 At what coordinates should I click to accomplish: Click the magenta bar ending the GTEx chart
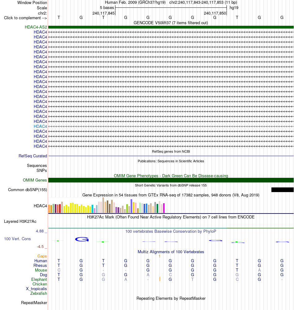164,208
